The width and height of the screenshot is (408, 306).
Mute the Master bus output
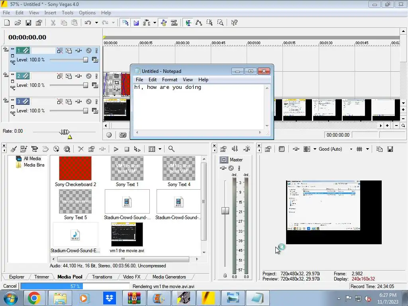231,168
